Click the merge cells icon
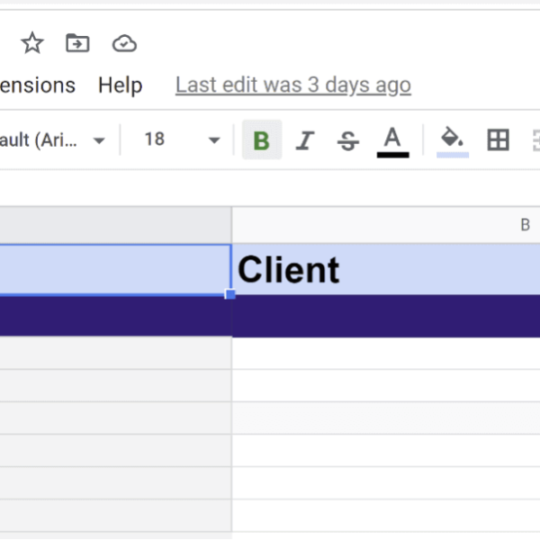 [536, 139]
